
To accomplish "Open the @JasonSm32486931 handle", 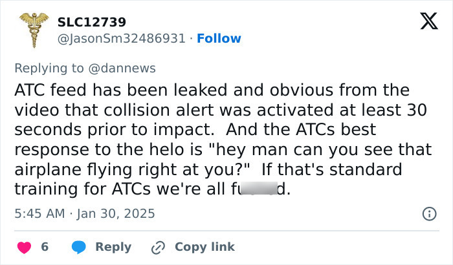I will tap(122, 38).
